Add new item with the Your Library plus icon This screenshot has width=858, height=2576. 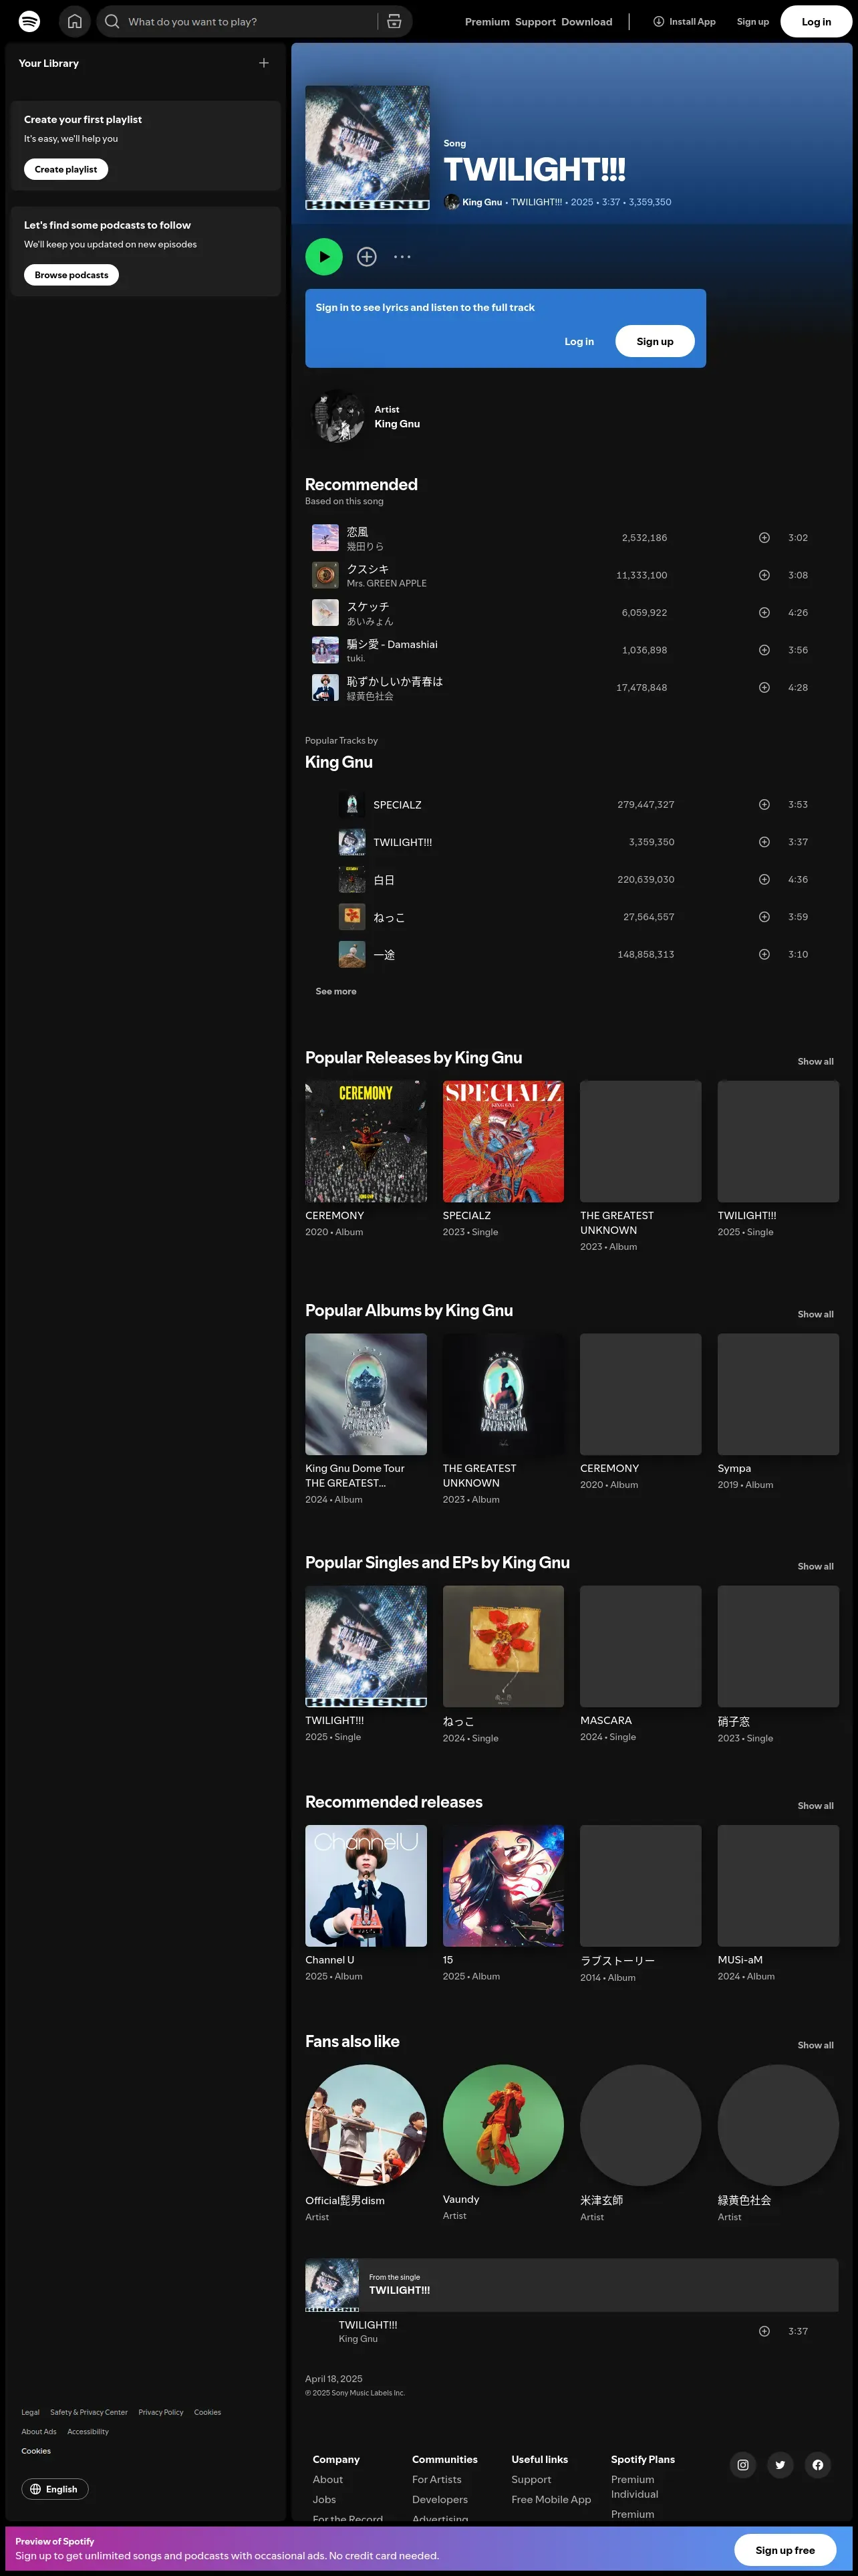264,63
